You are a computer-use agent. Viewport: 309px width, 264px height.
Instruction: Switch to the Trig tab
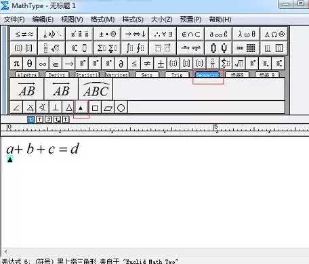[177, 74]
